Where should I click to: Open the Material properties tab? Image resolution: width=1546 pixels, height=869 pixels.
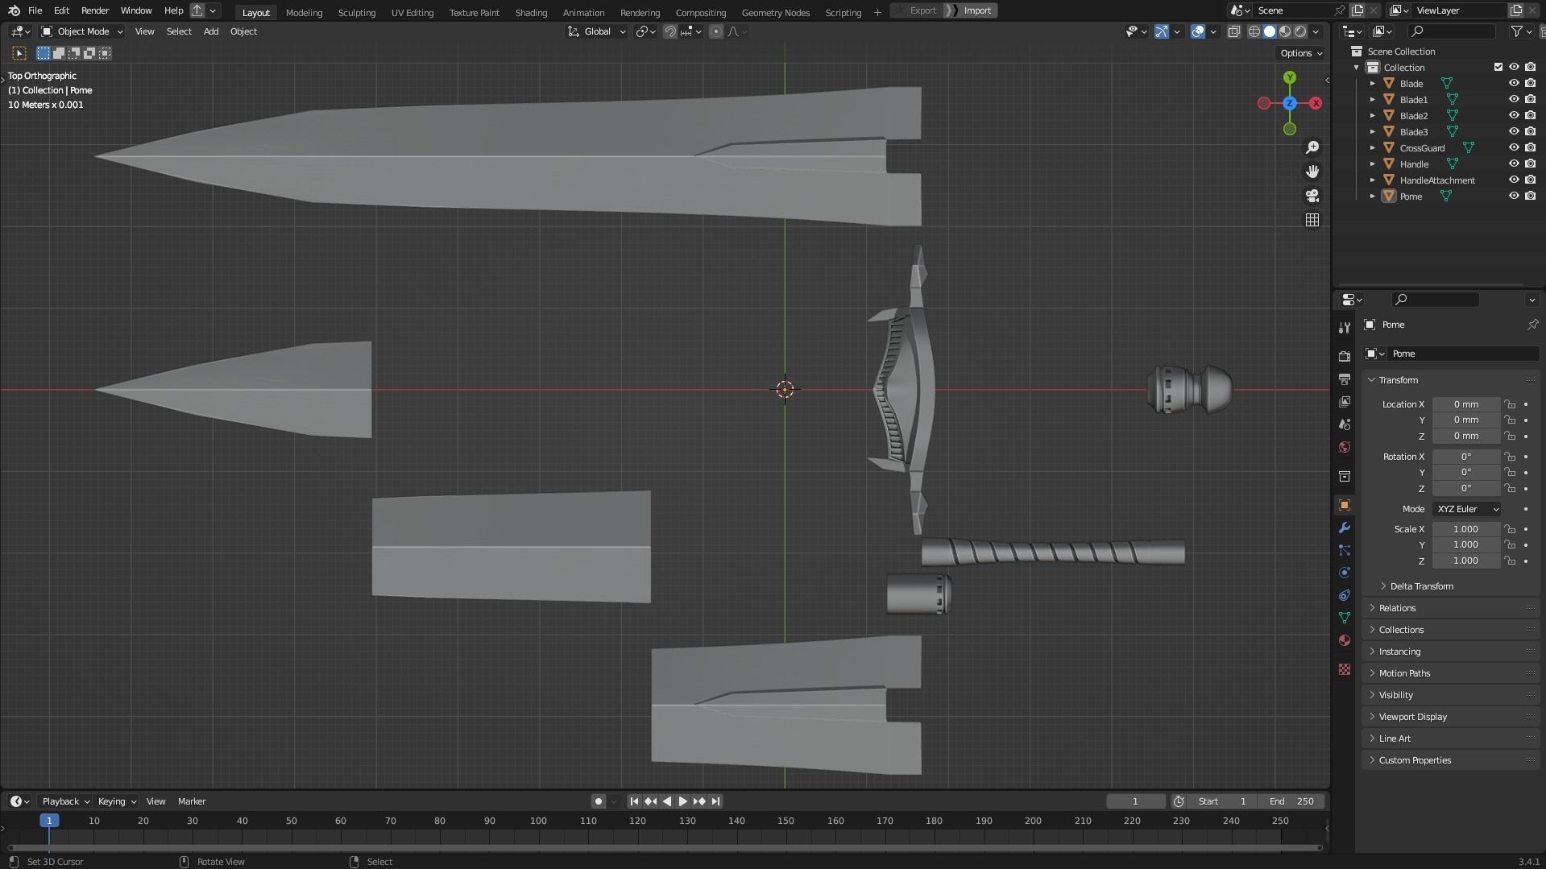(1344, 640)
